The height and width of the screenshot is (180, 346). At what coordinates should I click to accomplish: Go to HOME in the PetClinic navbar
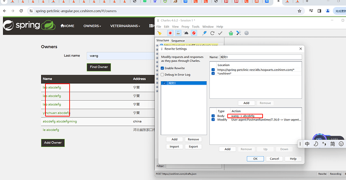67,26
